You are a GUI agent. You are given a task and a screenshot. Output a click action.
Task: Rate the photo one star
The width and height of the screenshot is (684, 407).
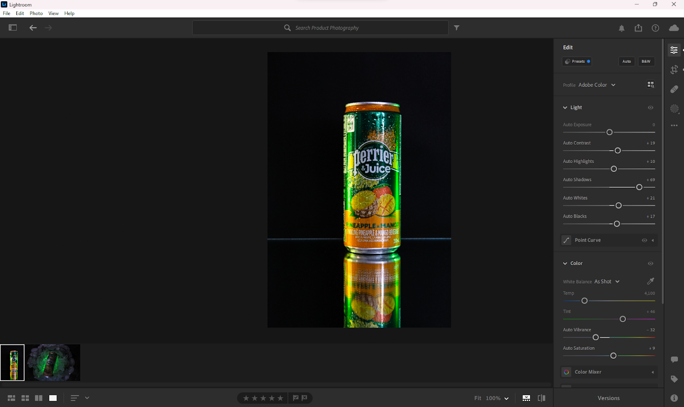coord(246,398)
